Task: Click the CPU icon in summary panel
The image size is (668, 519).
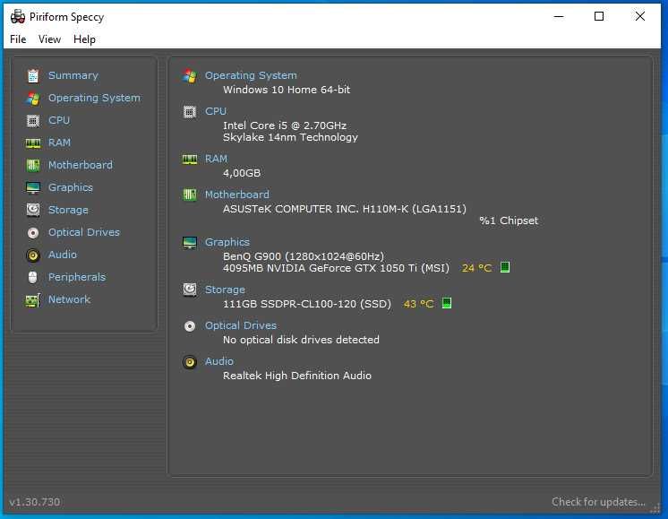Action: coord(190,112)
